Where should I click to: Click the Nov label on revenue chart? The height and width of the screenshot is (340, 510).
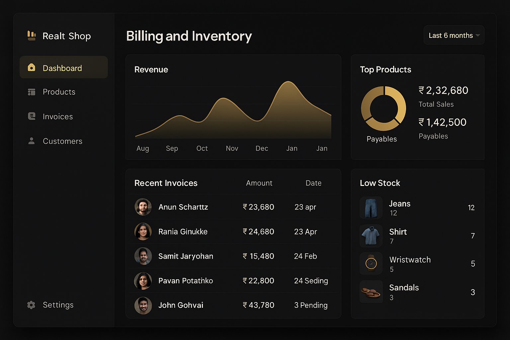[x=232, y=148]
